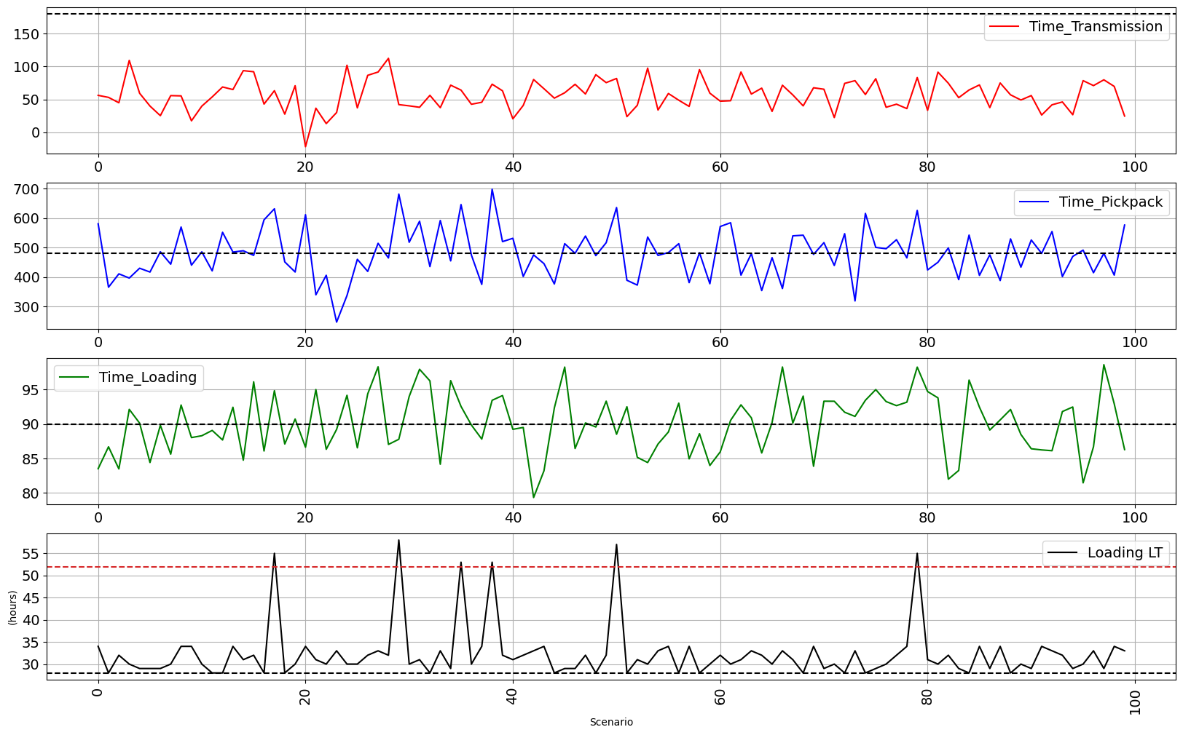Viewport: 1183px width, 735px height.
Task: Click the (hours) y-axis label
Action: (12, 607)
